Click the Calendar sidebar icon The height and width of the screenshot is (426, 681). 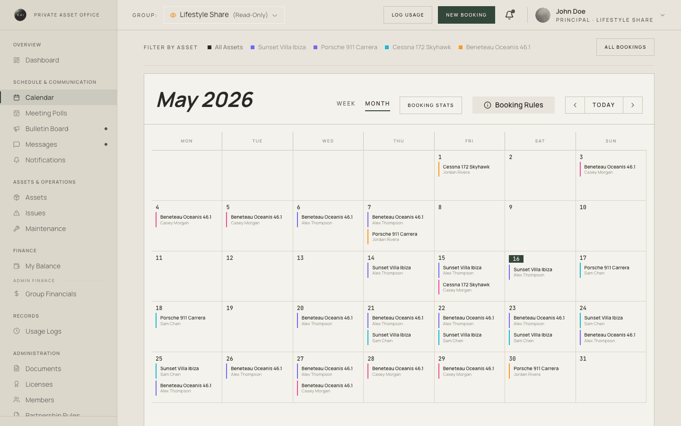pyautogui.click(x=17, y=98)
